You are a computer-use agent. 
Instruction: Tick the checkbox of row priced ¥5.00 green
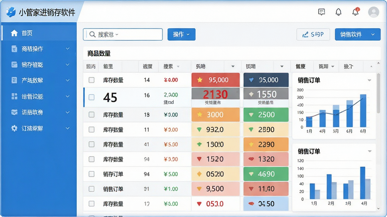[91, 174]
